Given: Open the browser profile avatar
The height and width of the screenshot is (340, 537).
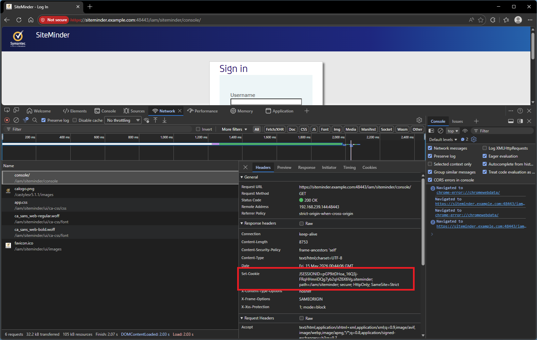Looking at the screenshot, I should 518,20.
